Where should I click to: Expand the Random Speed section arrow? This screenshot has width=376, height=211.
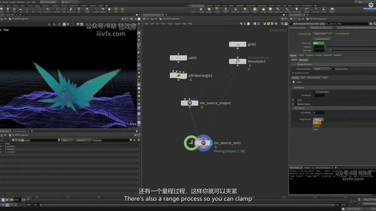pos(293,104)
